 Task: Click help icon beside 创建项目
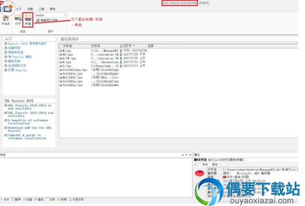coord(5,48)
